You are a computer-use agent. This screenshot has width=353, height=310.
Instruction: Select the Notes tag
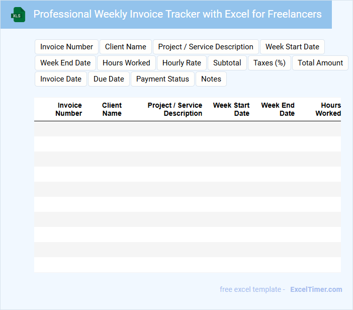211,79
